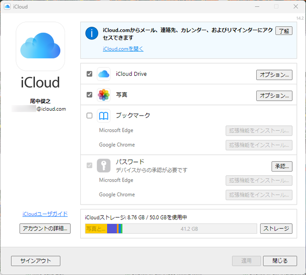Close the iCloud window

295,7
